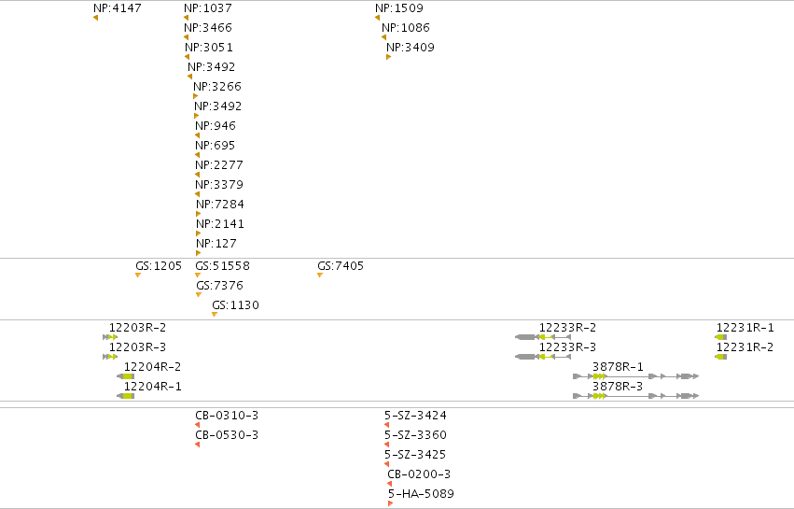Select the 12233R-2 transcript label
Viewport: 794px width, 509px height.
(x=567, y=328)
